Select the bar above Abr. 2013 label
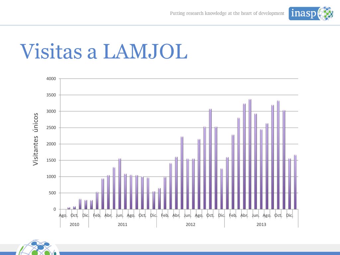This screenshot has height=255, width=340. click(244, 156)
